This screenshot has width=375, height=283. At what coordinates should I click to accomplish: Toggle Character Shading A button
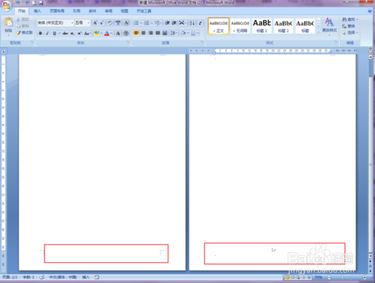pyautogui.click(x=118, y=33)
